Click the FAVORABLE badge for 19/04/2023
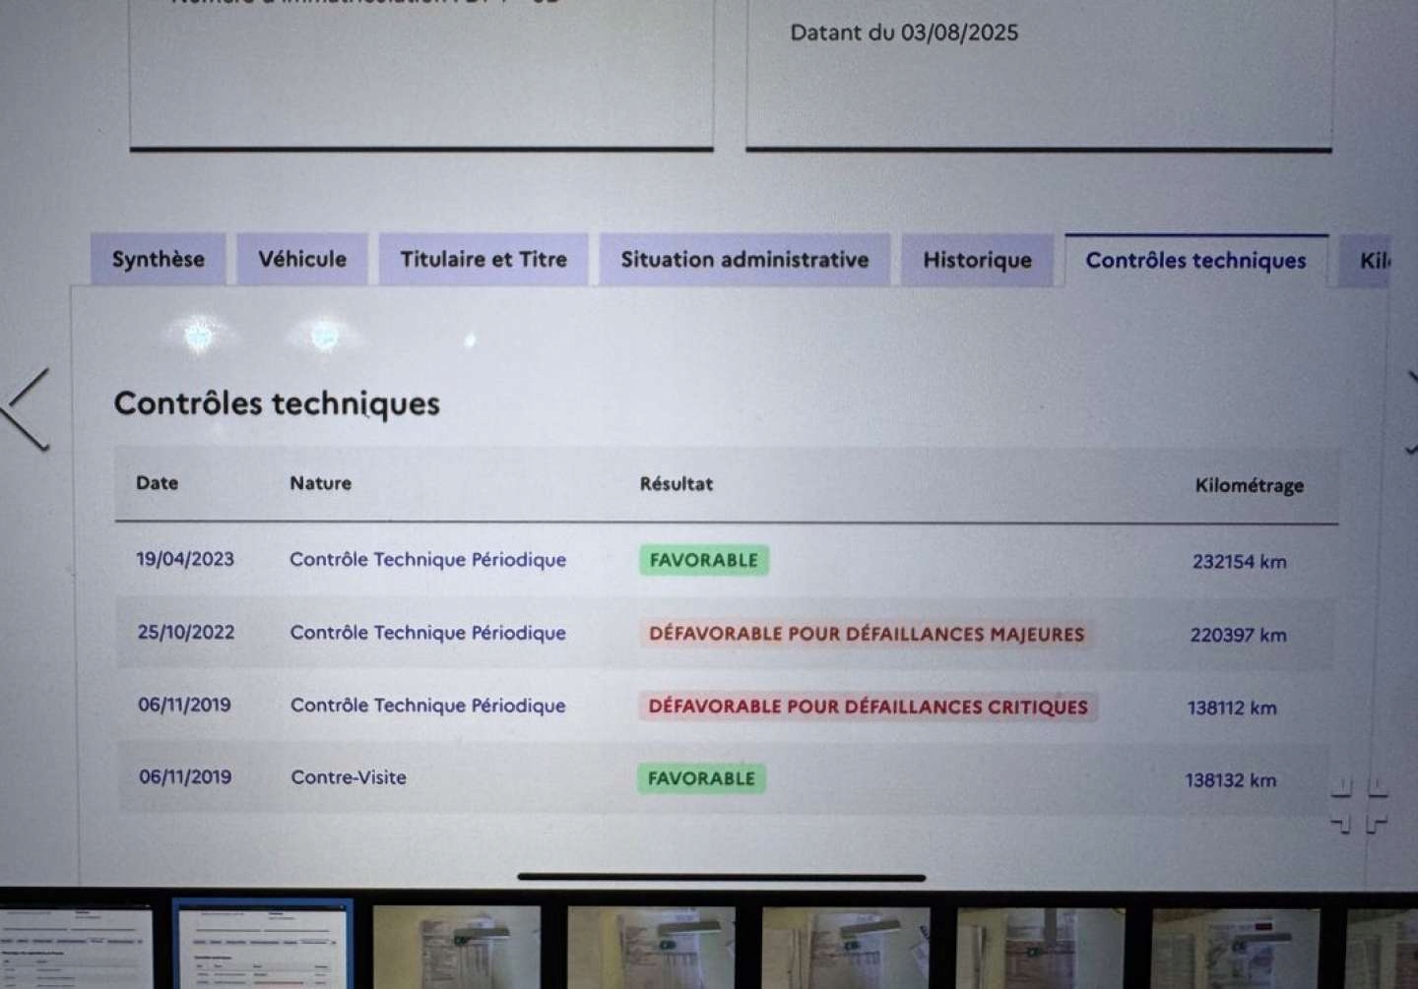 [704, 561]
